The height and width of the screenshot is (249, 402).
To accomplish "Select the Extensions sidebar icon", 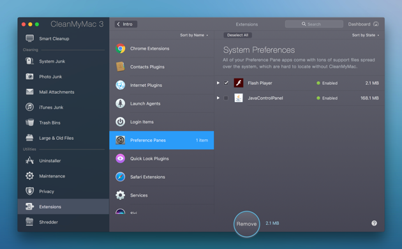I will (x=29, y=206).
